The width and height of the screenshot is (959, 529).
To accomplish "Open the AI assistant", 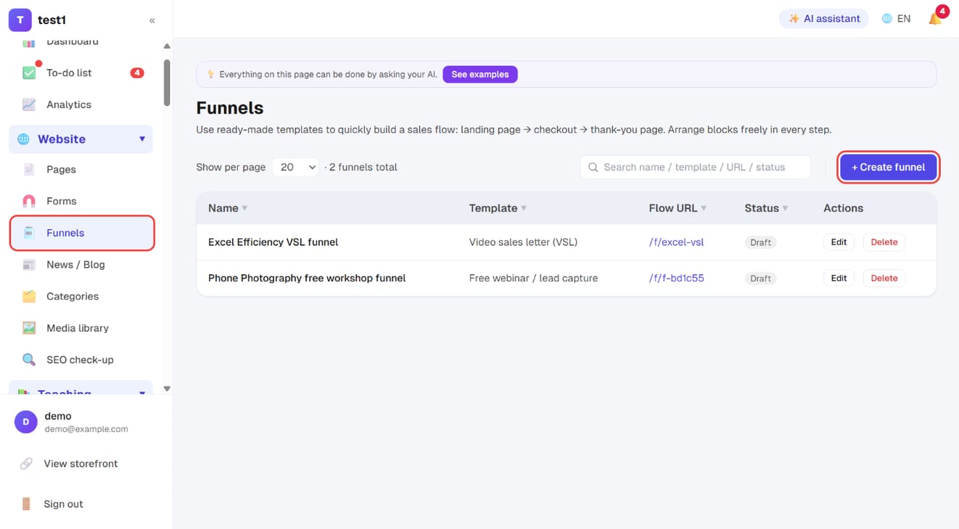I will [824, 19].
